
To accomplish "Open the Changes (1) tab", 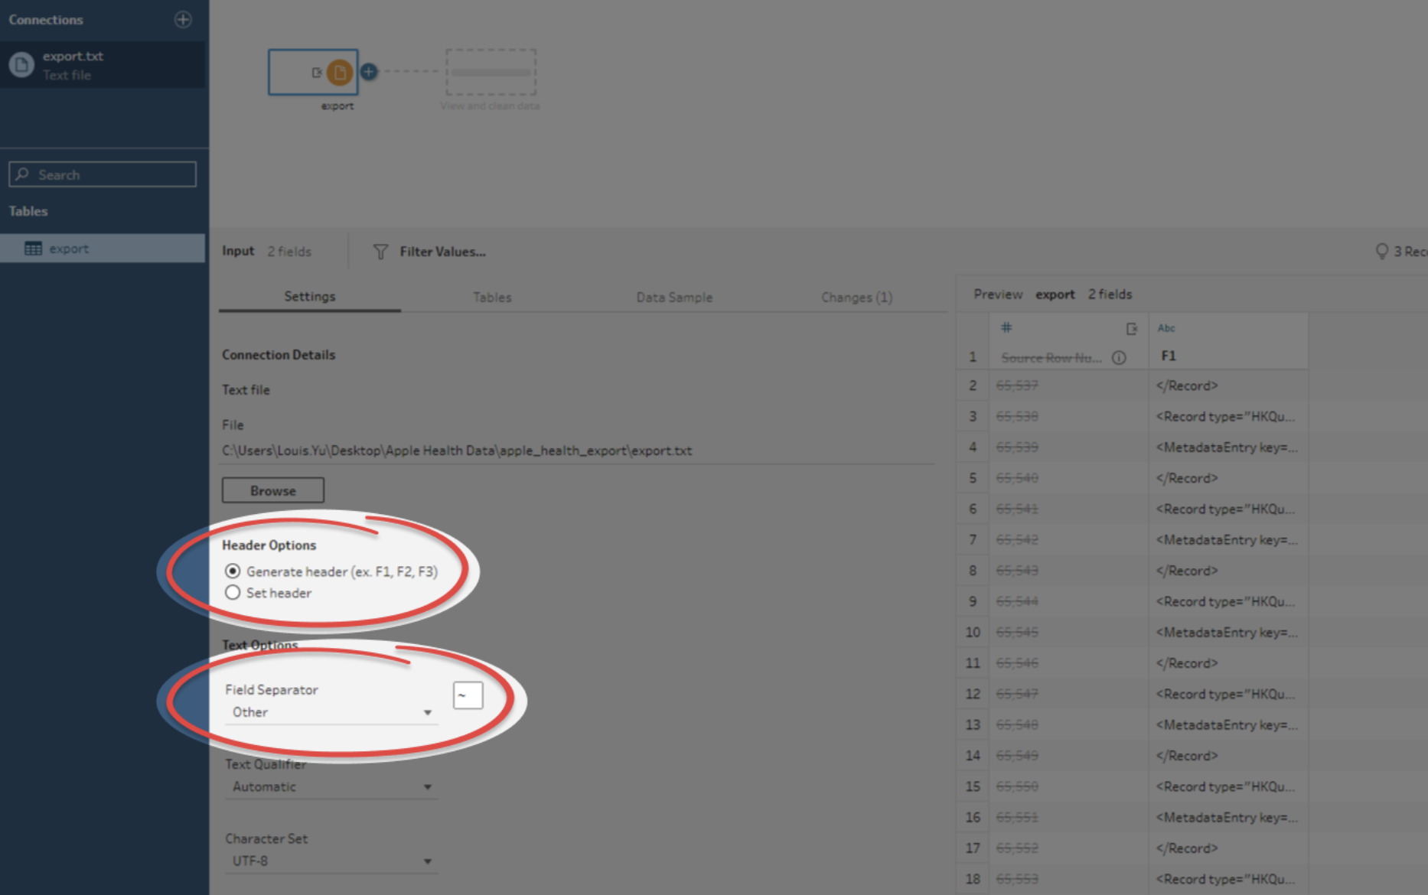I will coord(856,297).
